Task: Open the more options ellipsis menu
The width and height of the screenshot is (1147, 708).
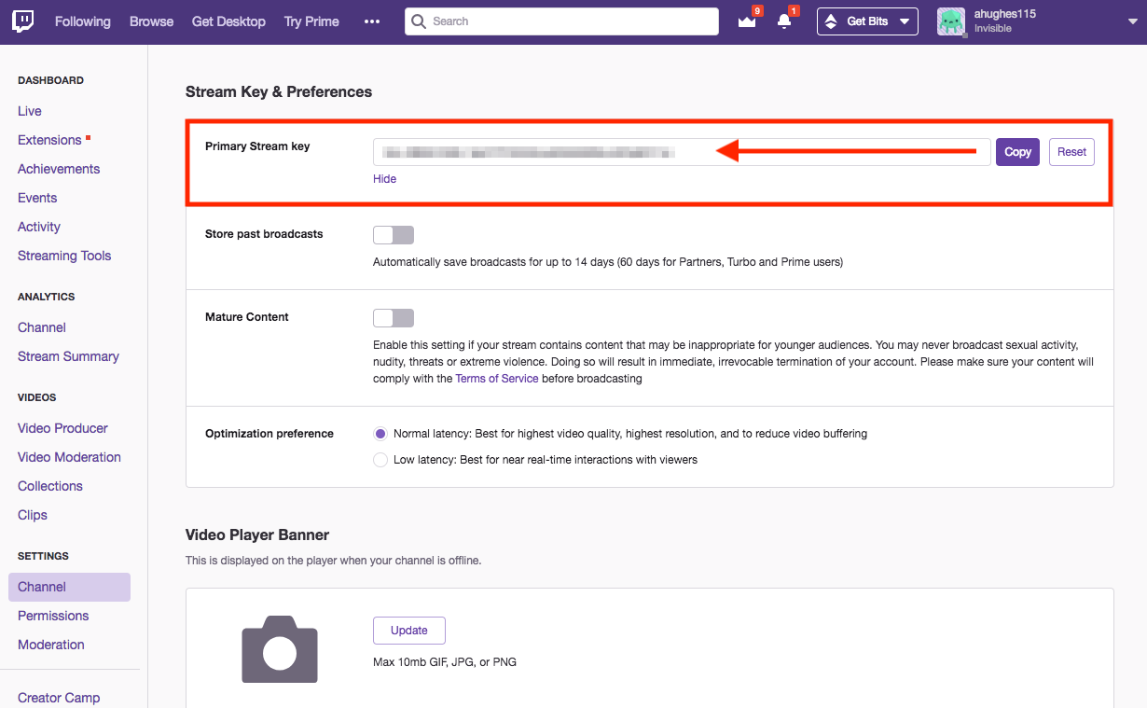Action: [x=372, y=21]
